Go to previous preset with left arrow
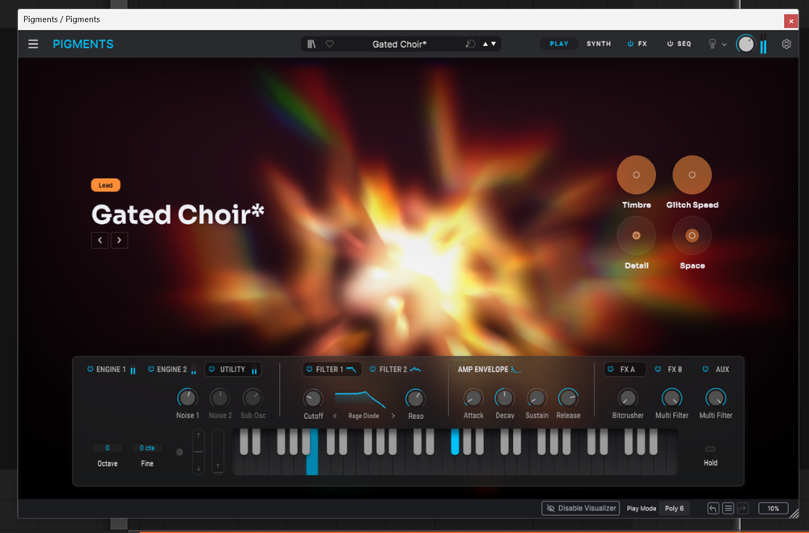The height and width of the screenshot is (533, 809). (x=100, y=240)
